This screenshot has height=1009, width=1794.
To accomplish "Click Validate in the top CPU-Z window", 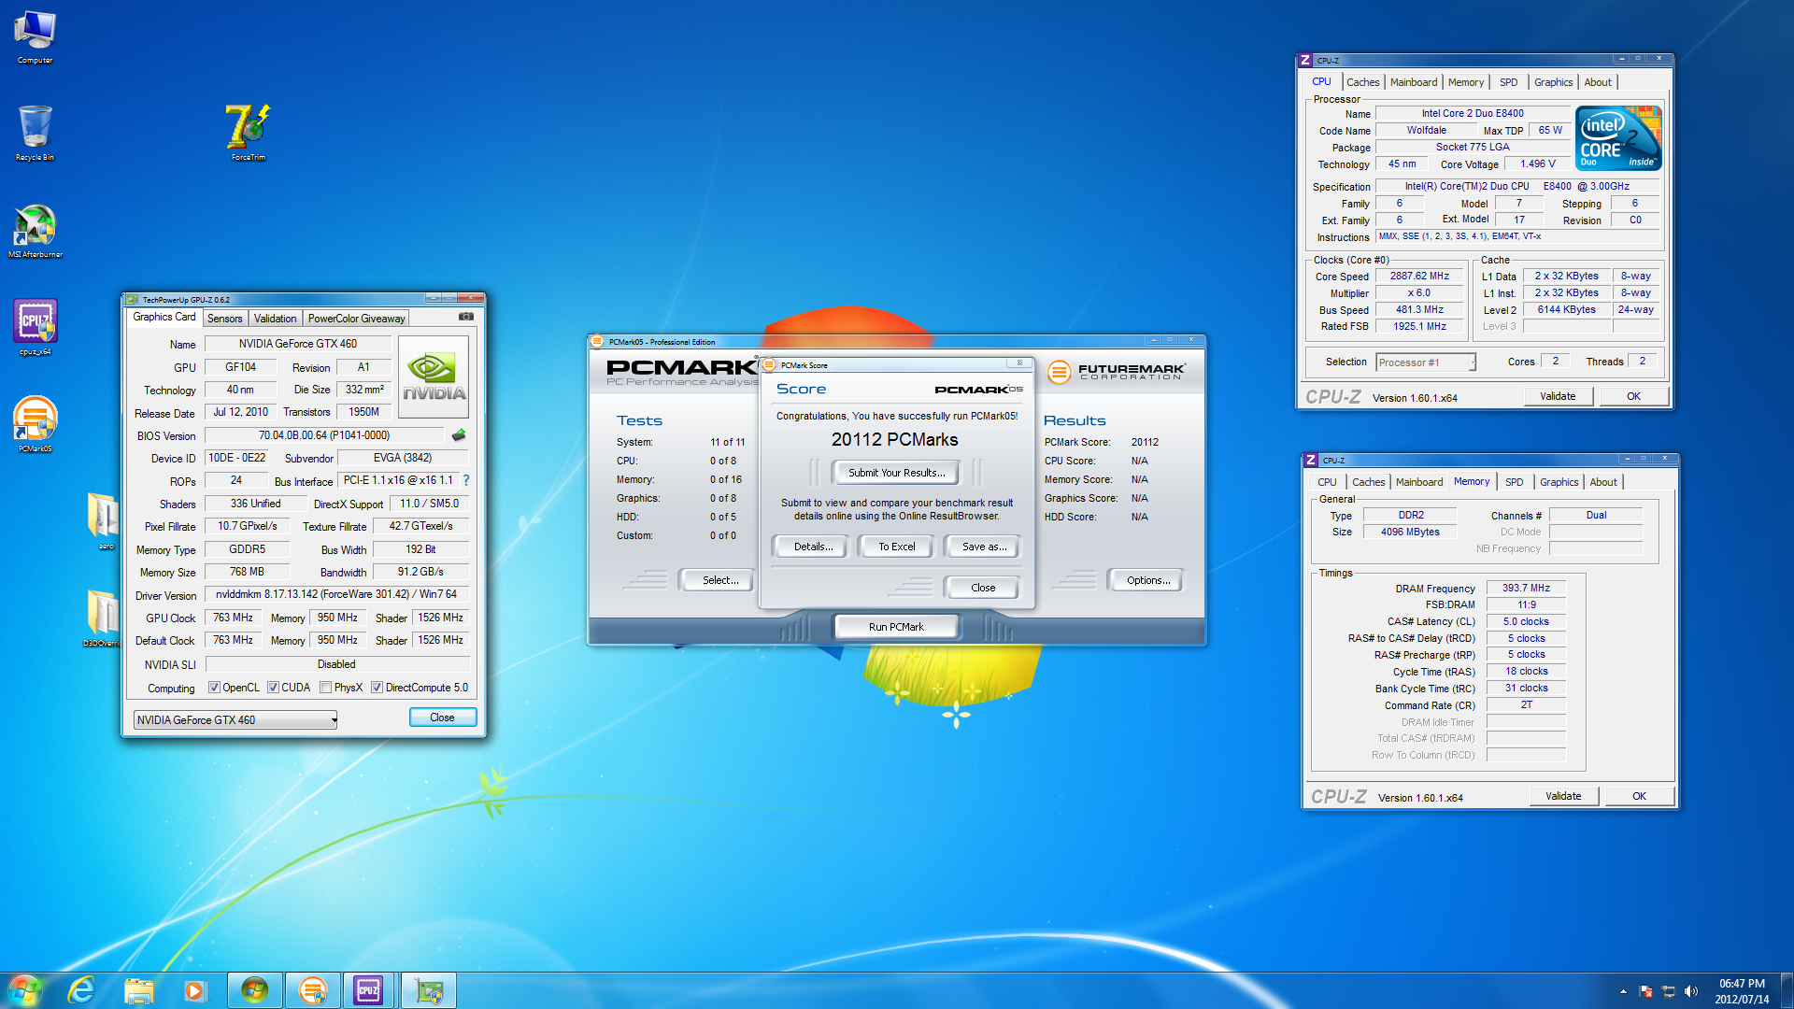I will (x=1558, y=396).
